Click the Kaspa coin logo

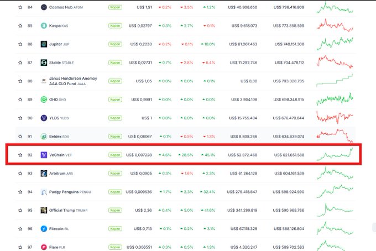tap(44, 25)
